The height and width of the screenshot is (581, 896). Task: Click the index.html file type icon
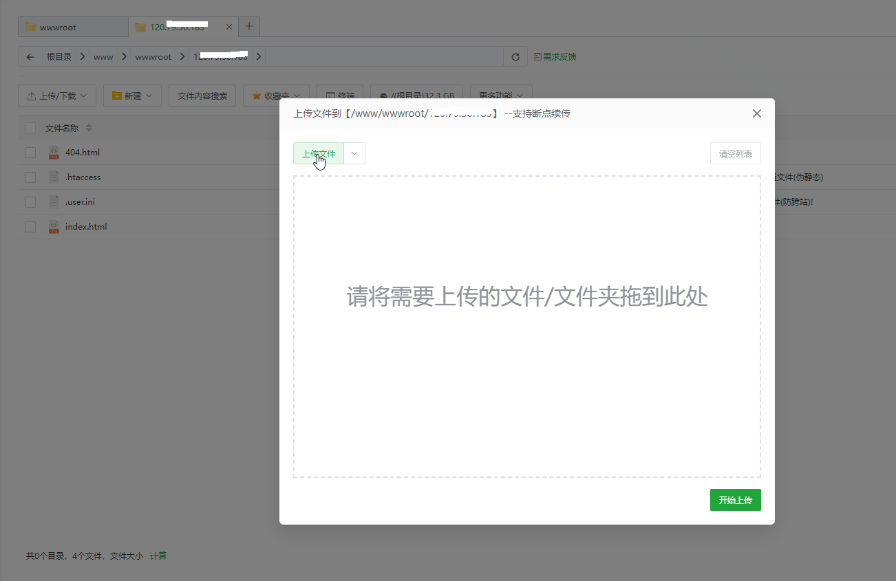(x=54, y=226)
